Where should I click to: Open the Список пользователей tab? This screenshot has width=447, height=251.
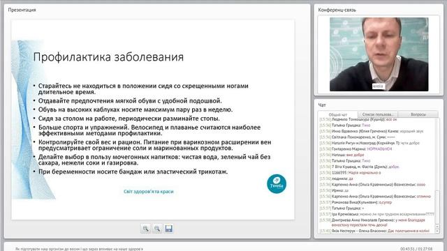coord(377,114)
